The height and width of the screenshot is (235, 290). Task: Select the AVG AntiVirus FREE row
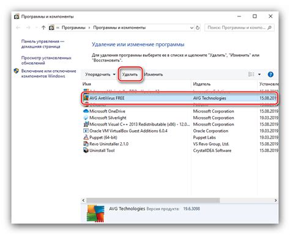[179, 98]
